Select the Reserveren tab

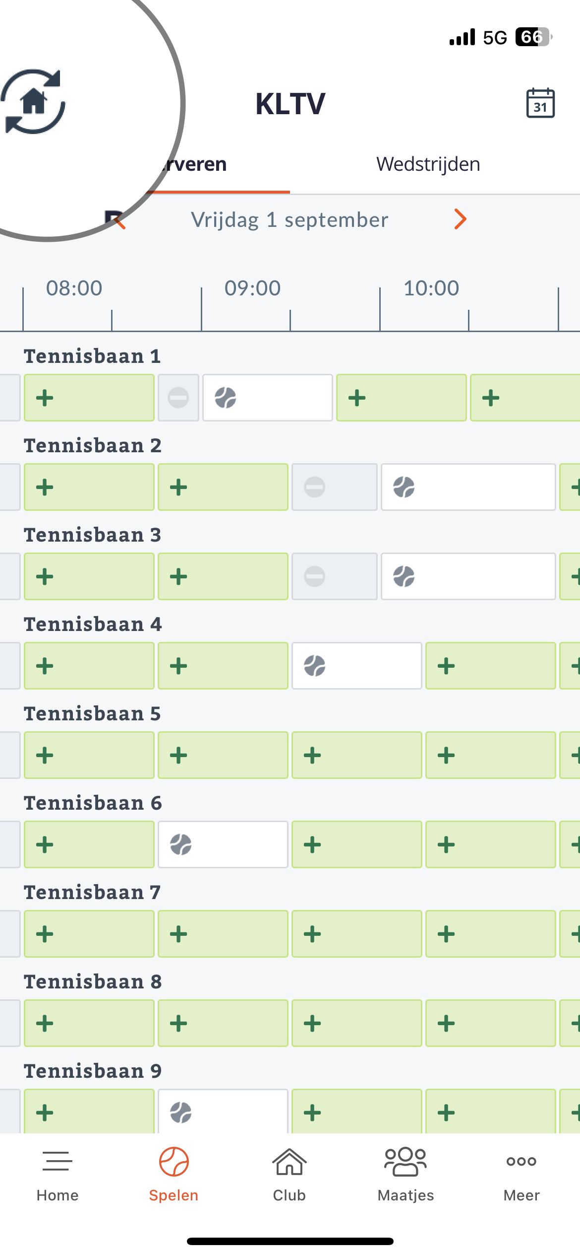[x=193, y=164]
